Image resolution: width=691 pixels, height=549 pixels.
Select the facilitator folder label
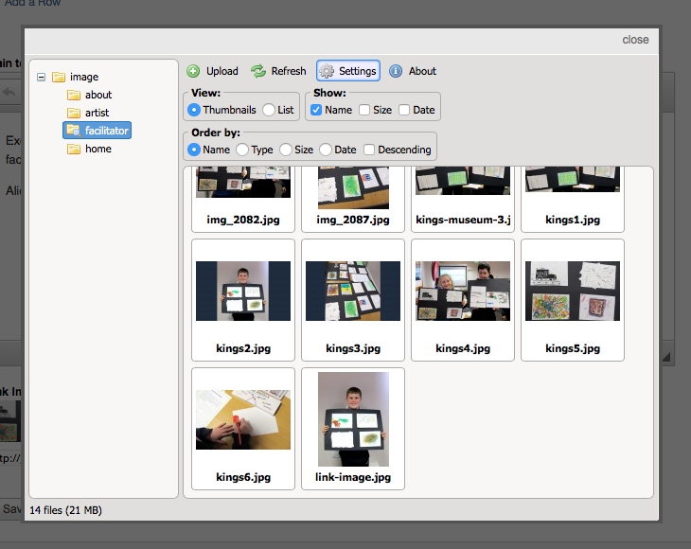(x=107, y=131)
